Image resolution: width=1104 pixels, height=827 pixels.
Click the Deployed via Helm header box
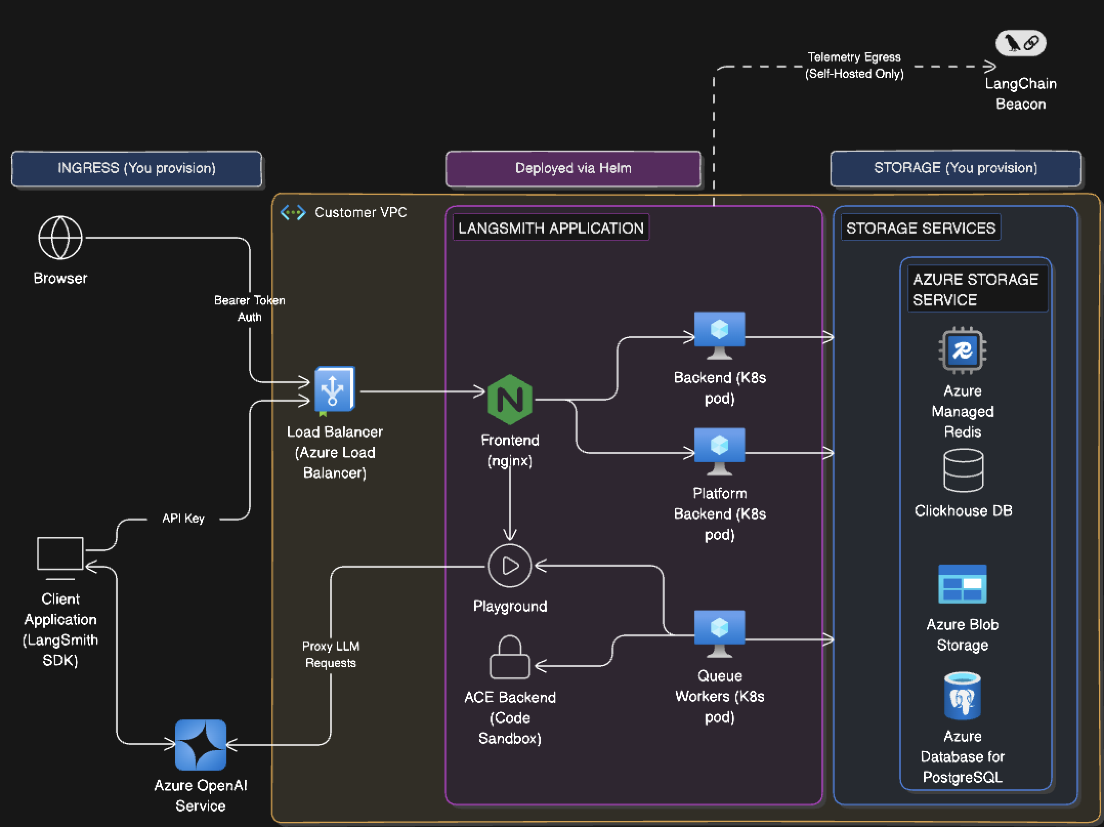(573, 168)
